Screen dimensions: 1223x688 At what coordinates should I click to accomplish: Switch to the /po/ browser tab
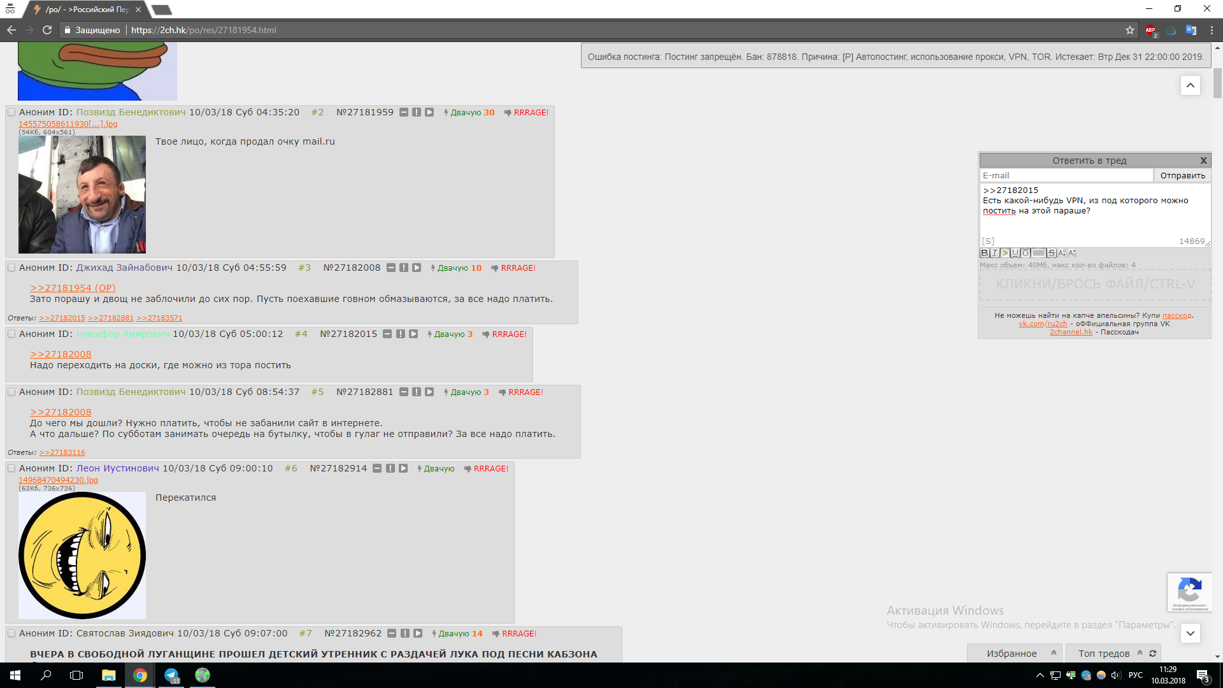[87, 10]
